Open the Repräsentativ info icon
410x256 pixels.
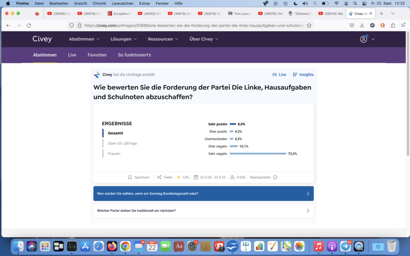[275, 177]
